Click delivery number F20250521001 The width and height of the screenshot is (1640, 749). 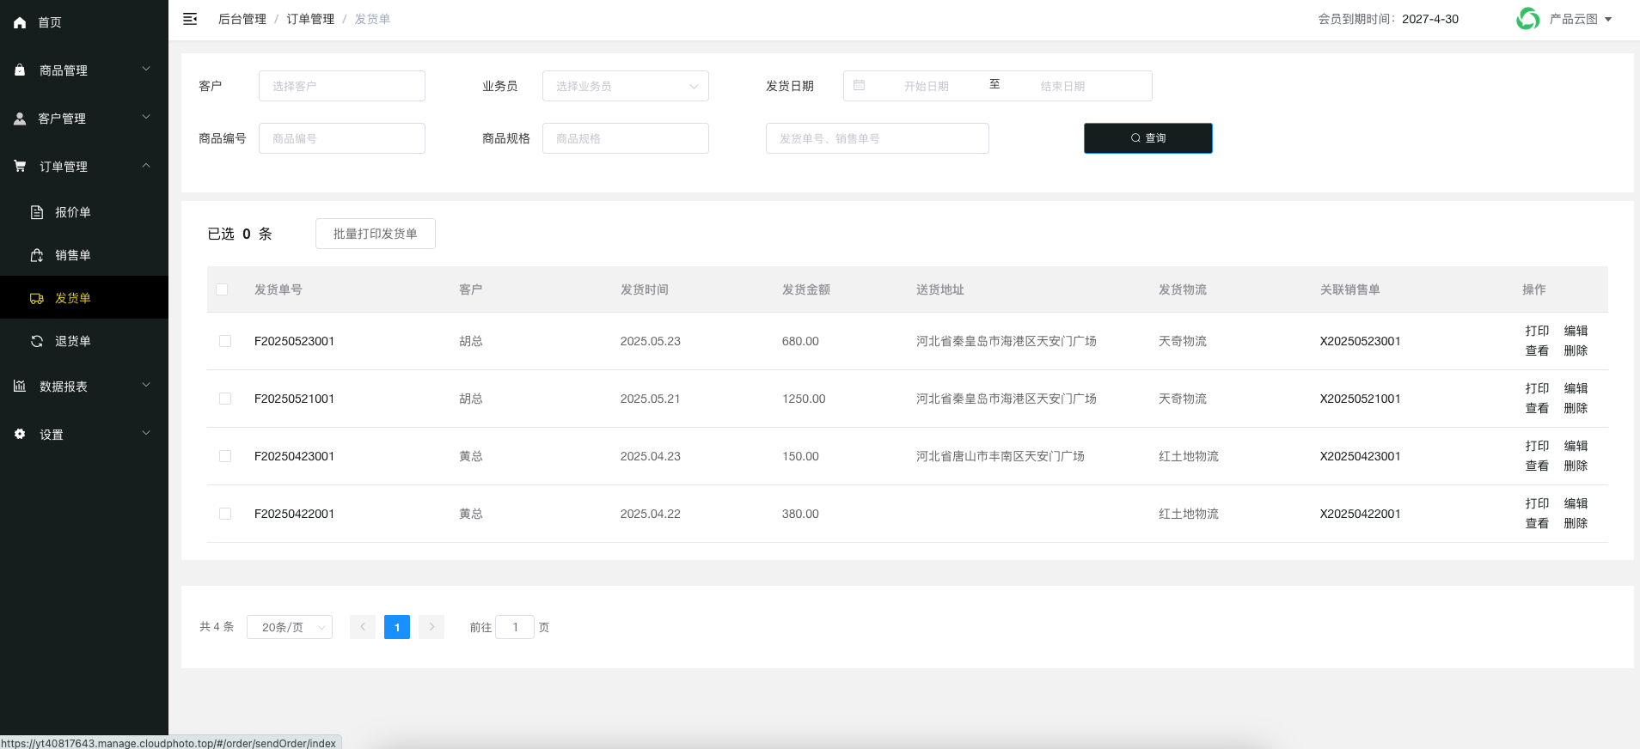coord(294,399)
